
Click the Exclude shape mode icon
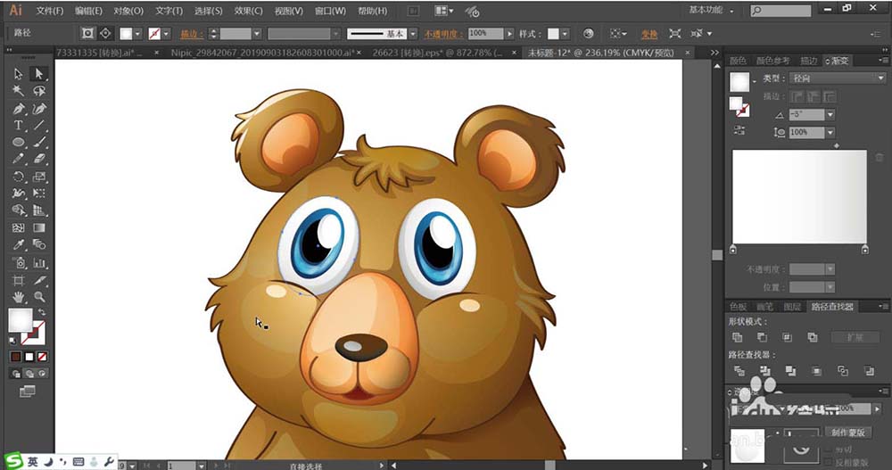coord(813,337)
